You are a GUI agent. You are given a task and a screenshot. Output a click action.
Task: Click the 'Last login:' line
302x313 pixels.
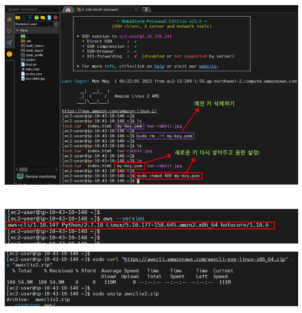179,81
